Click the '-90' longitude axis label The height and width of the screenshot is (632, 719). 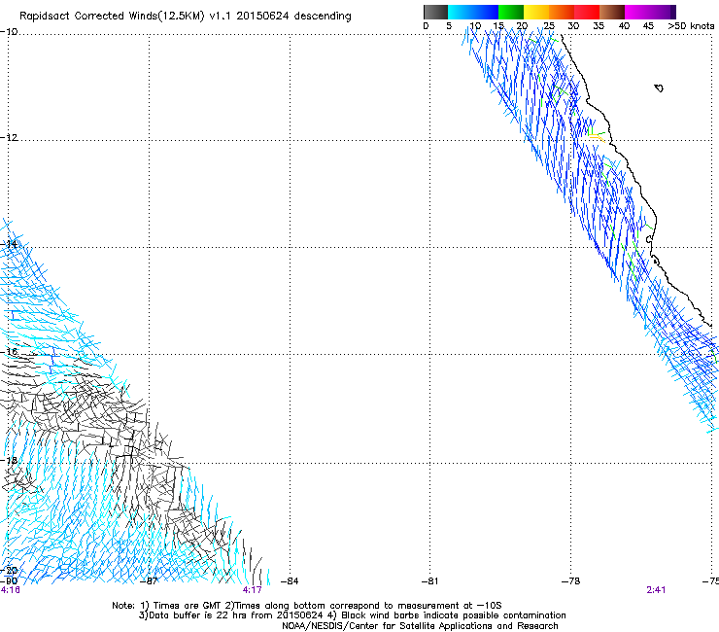click(9, 581)
